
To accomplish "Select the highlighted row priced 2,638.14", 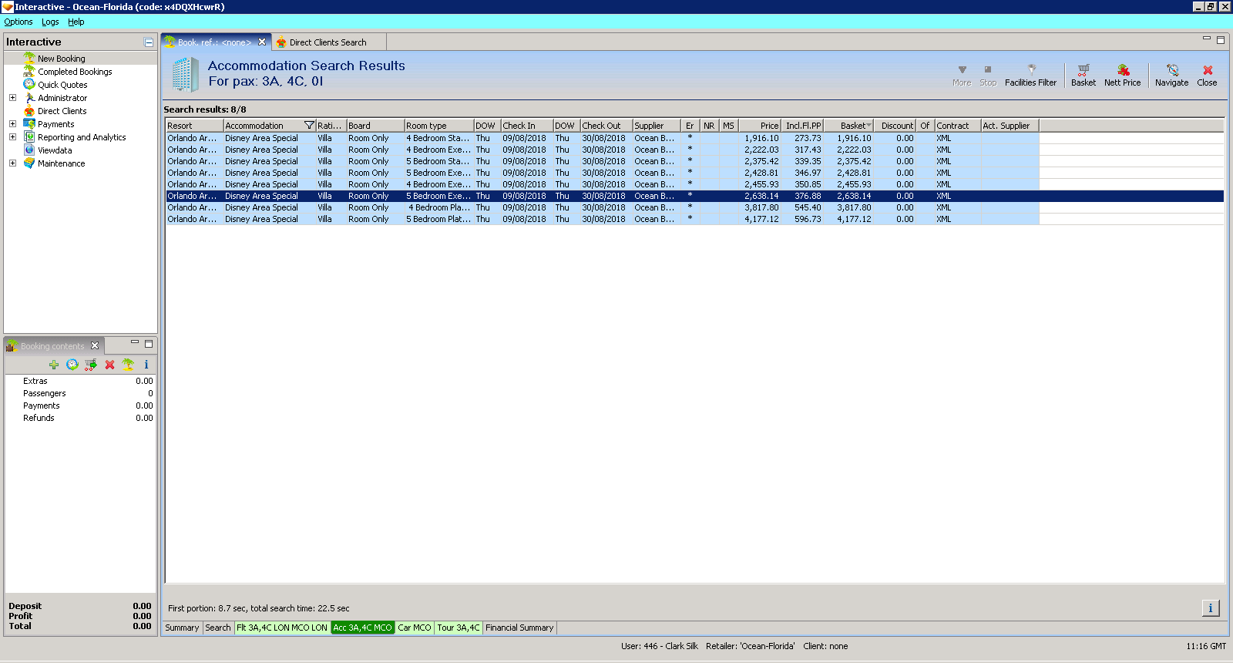I will pyautogui.click(x=694, y=197).
